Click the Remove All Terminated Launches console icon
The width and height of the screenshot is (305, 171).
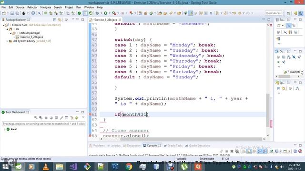click(237, 151)
